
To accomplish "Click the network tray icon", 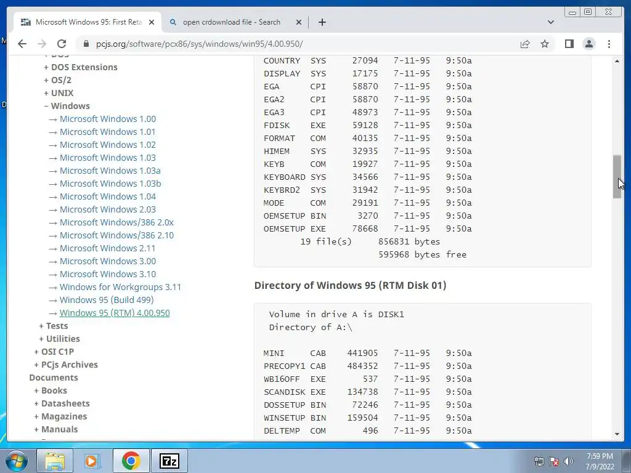I will point(539,461).
